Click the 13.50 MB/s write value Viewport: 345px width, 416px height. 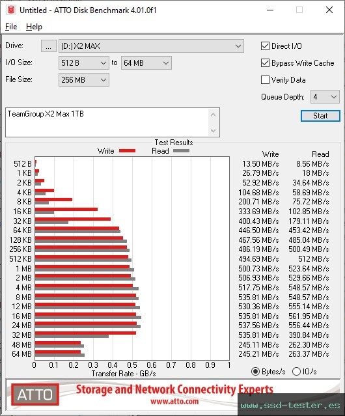pyautogui.click(x=260, y=164)
